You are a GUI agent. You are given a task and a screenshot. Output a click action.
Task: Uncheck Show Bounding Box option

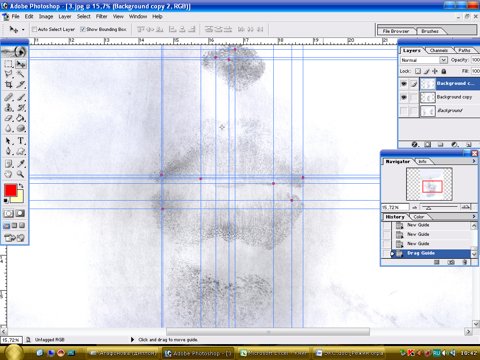pos(83,30)
